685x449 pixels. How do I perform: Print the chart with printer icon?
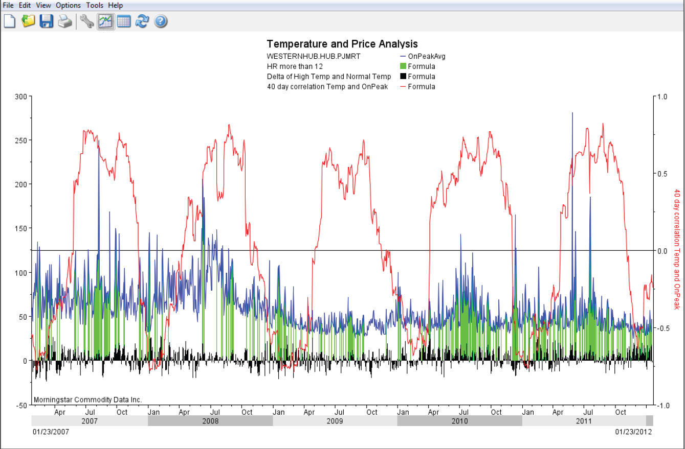click(x=65, y=21)
